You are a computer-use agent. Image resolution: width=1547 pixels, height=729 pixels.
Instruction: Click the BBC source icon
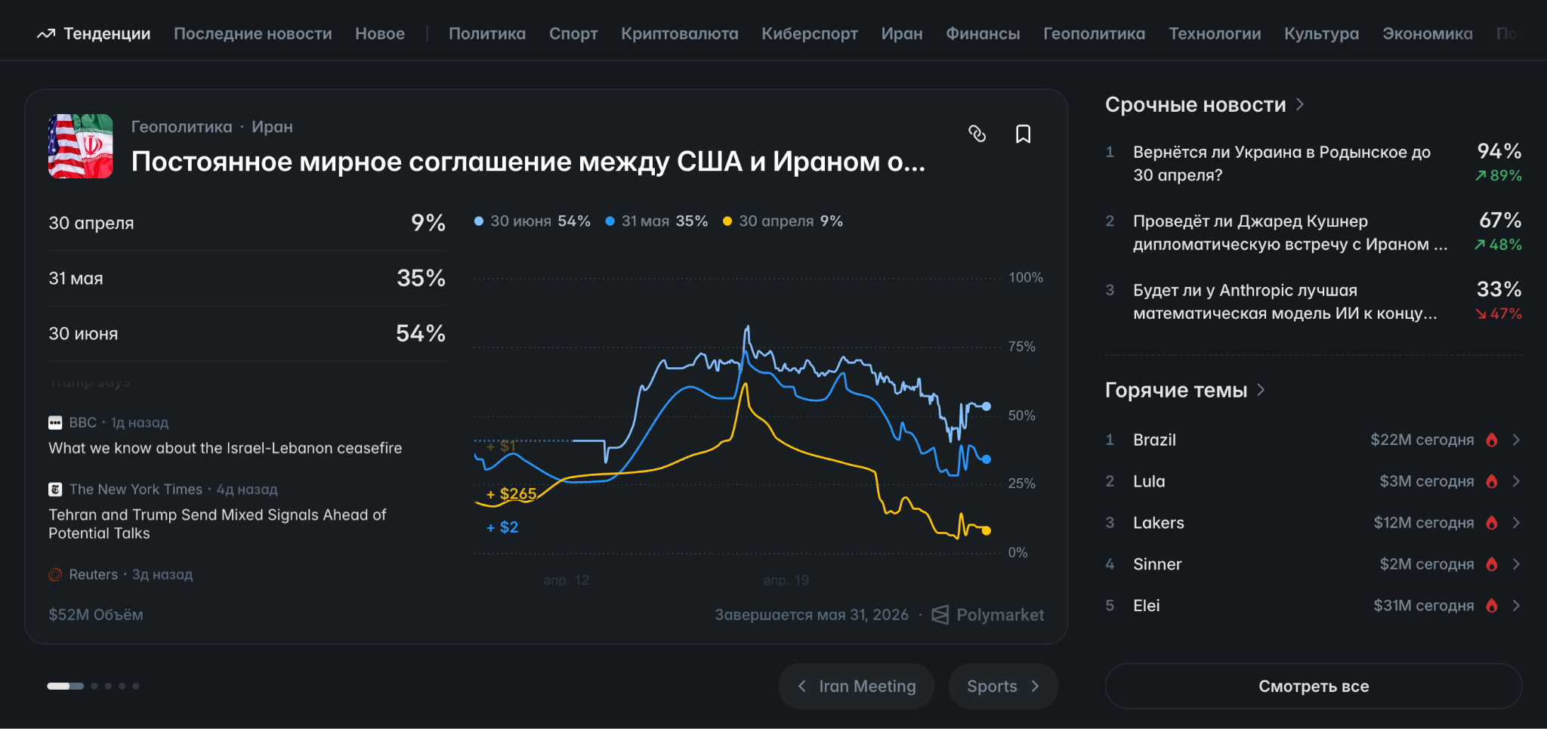55,422
